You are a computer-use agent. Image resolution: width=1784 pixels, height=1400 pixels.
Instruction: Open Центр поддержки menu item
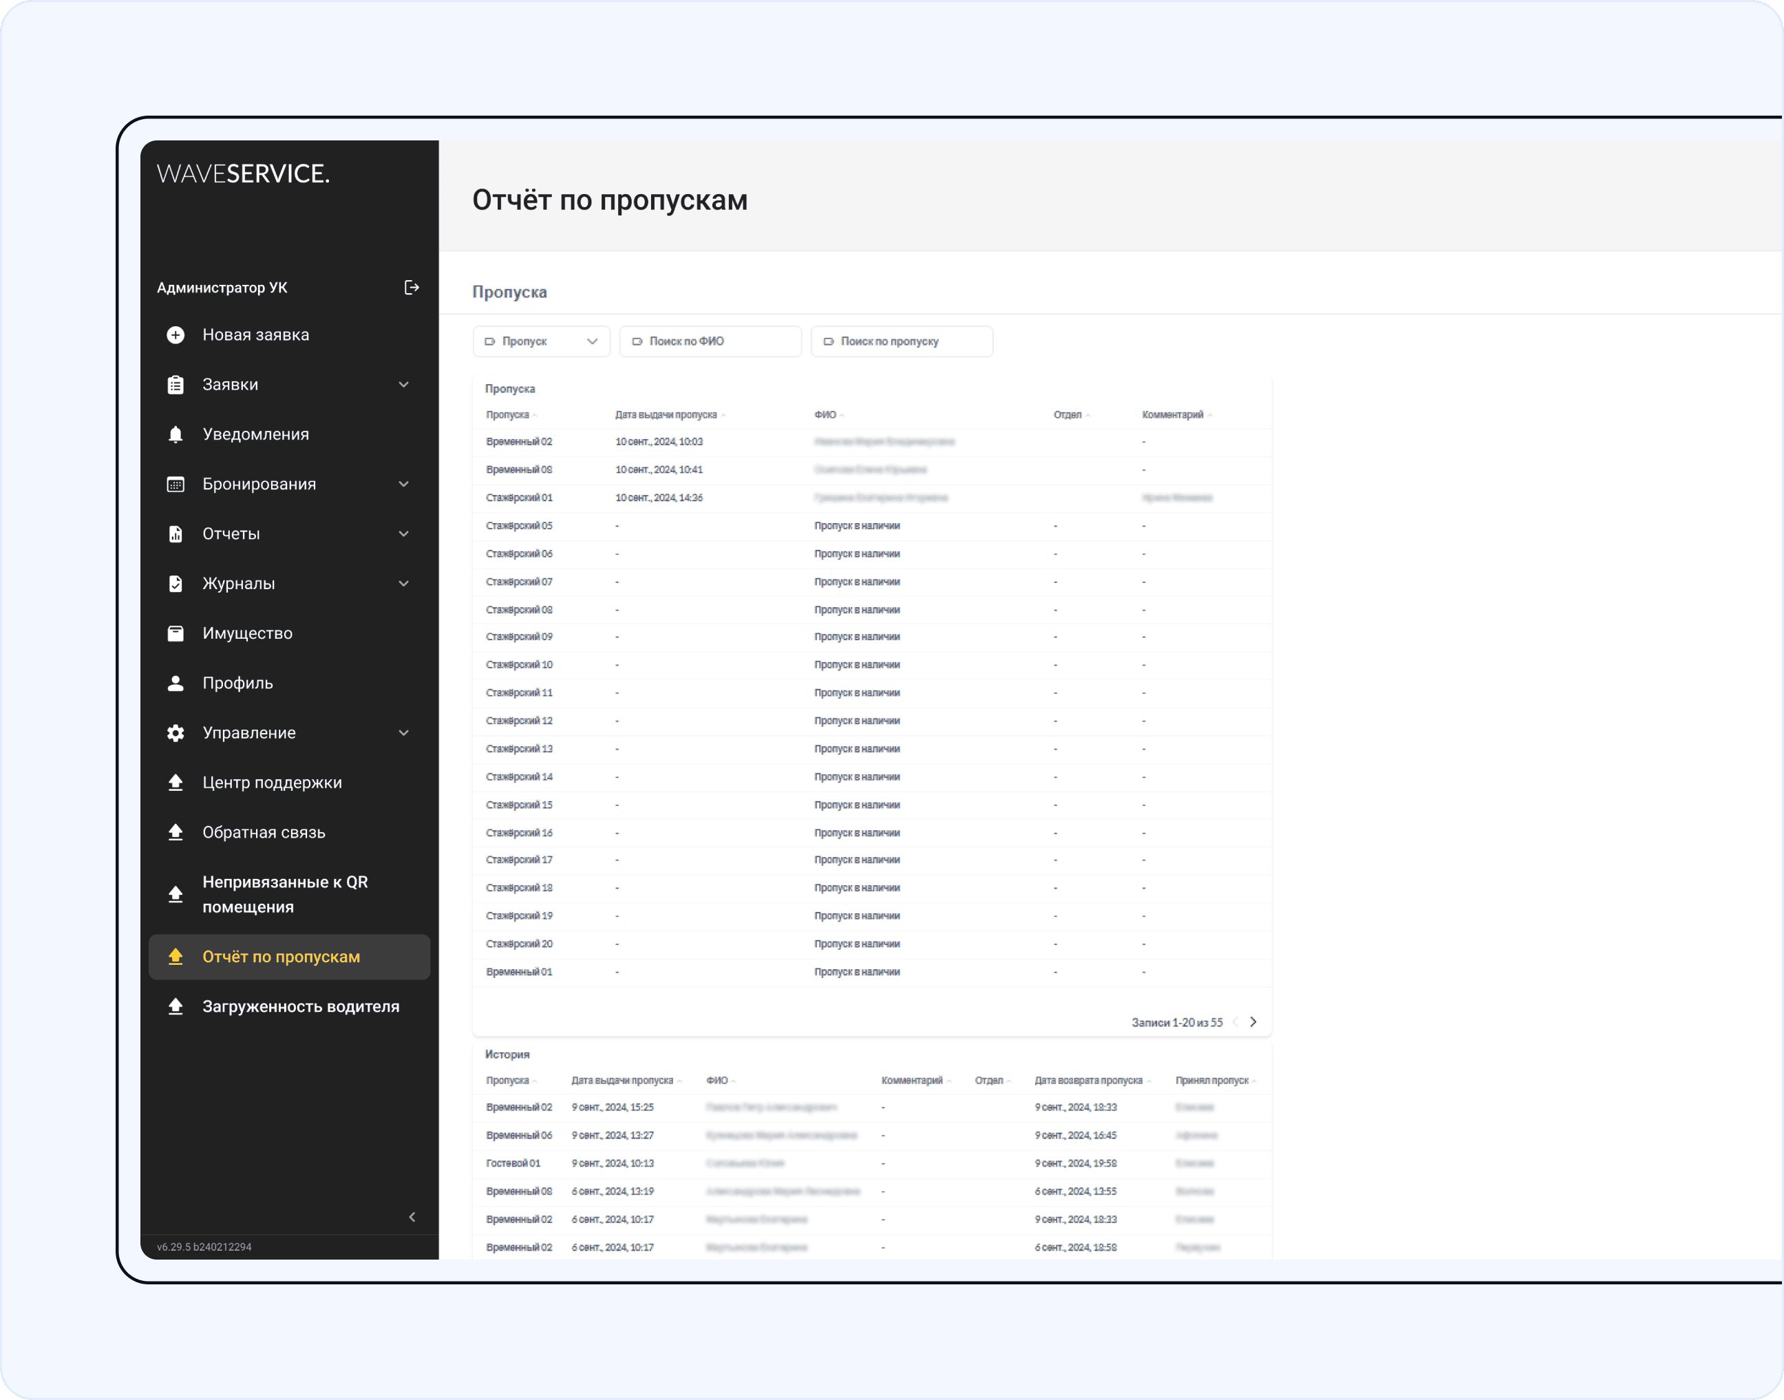tap(272, 783)
